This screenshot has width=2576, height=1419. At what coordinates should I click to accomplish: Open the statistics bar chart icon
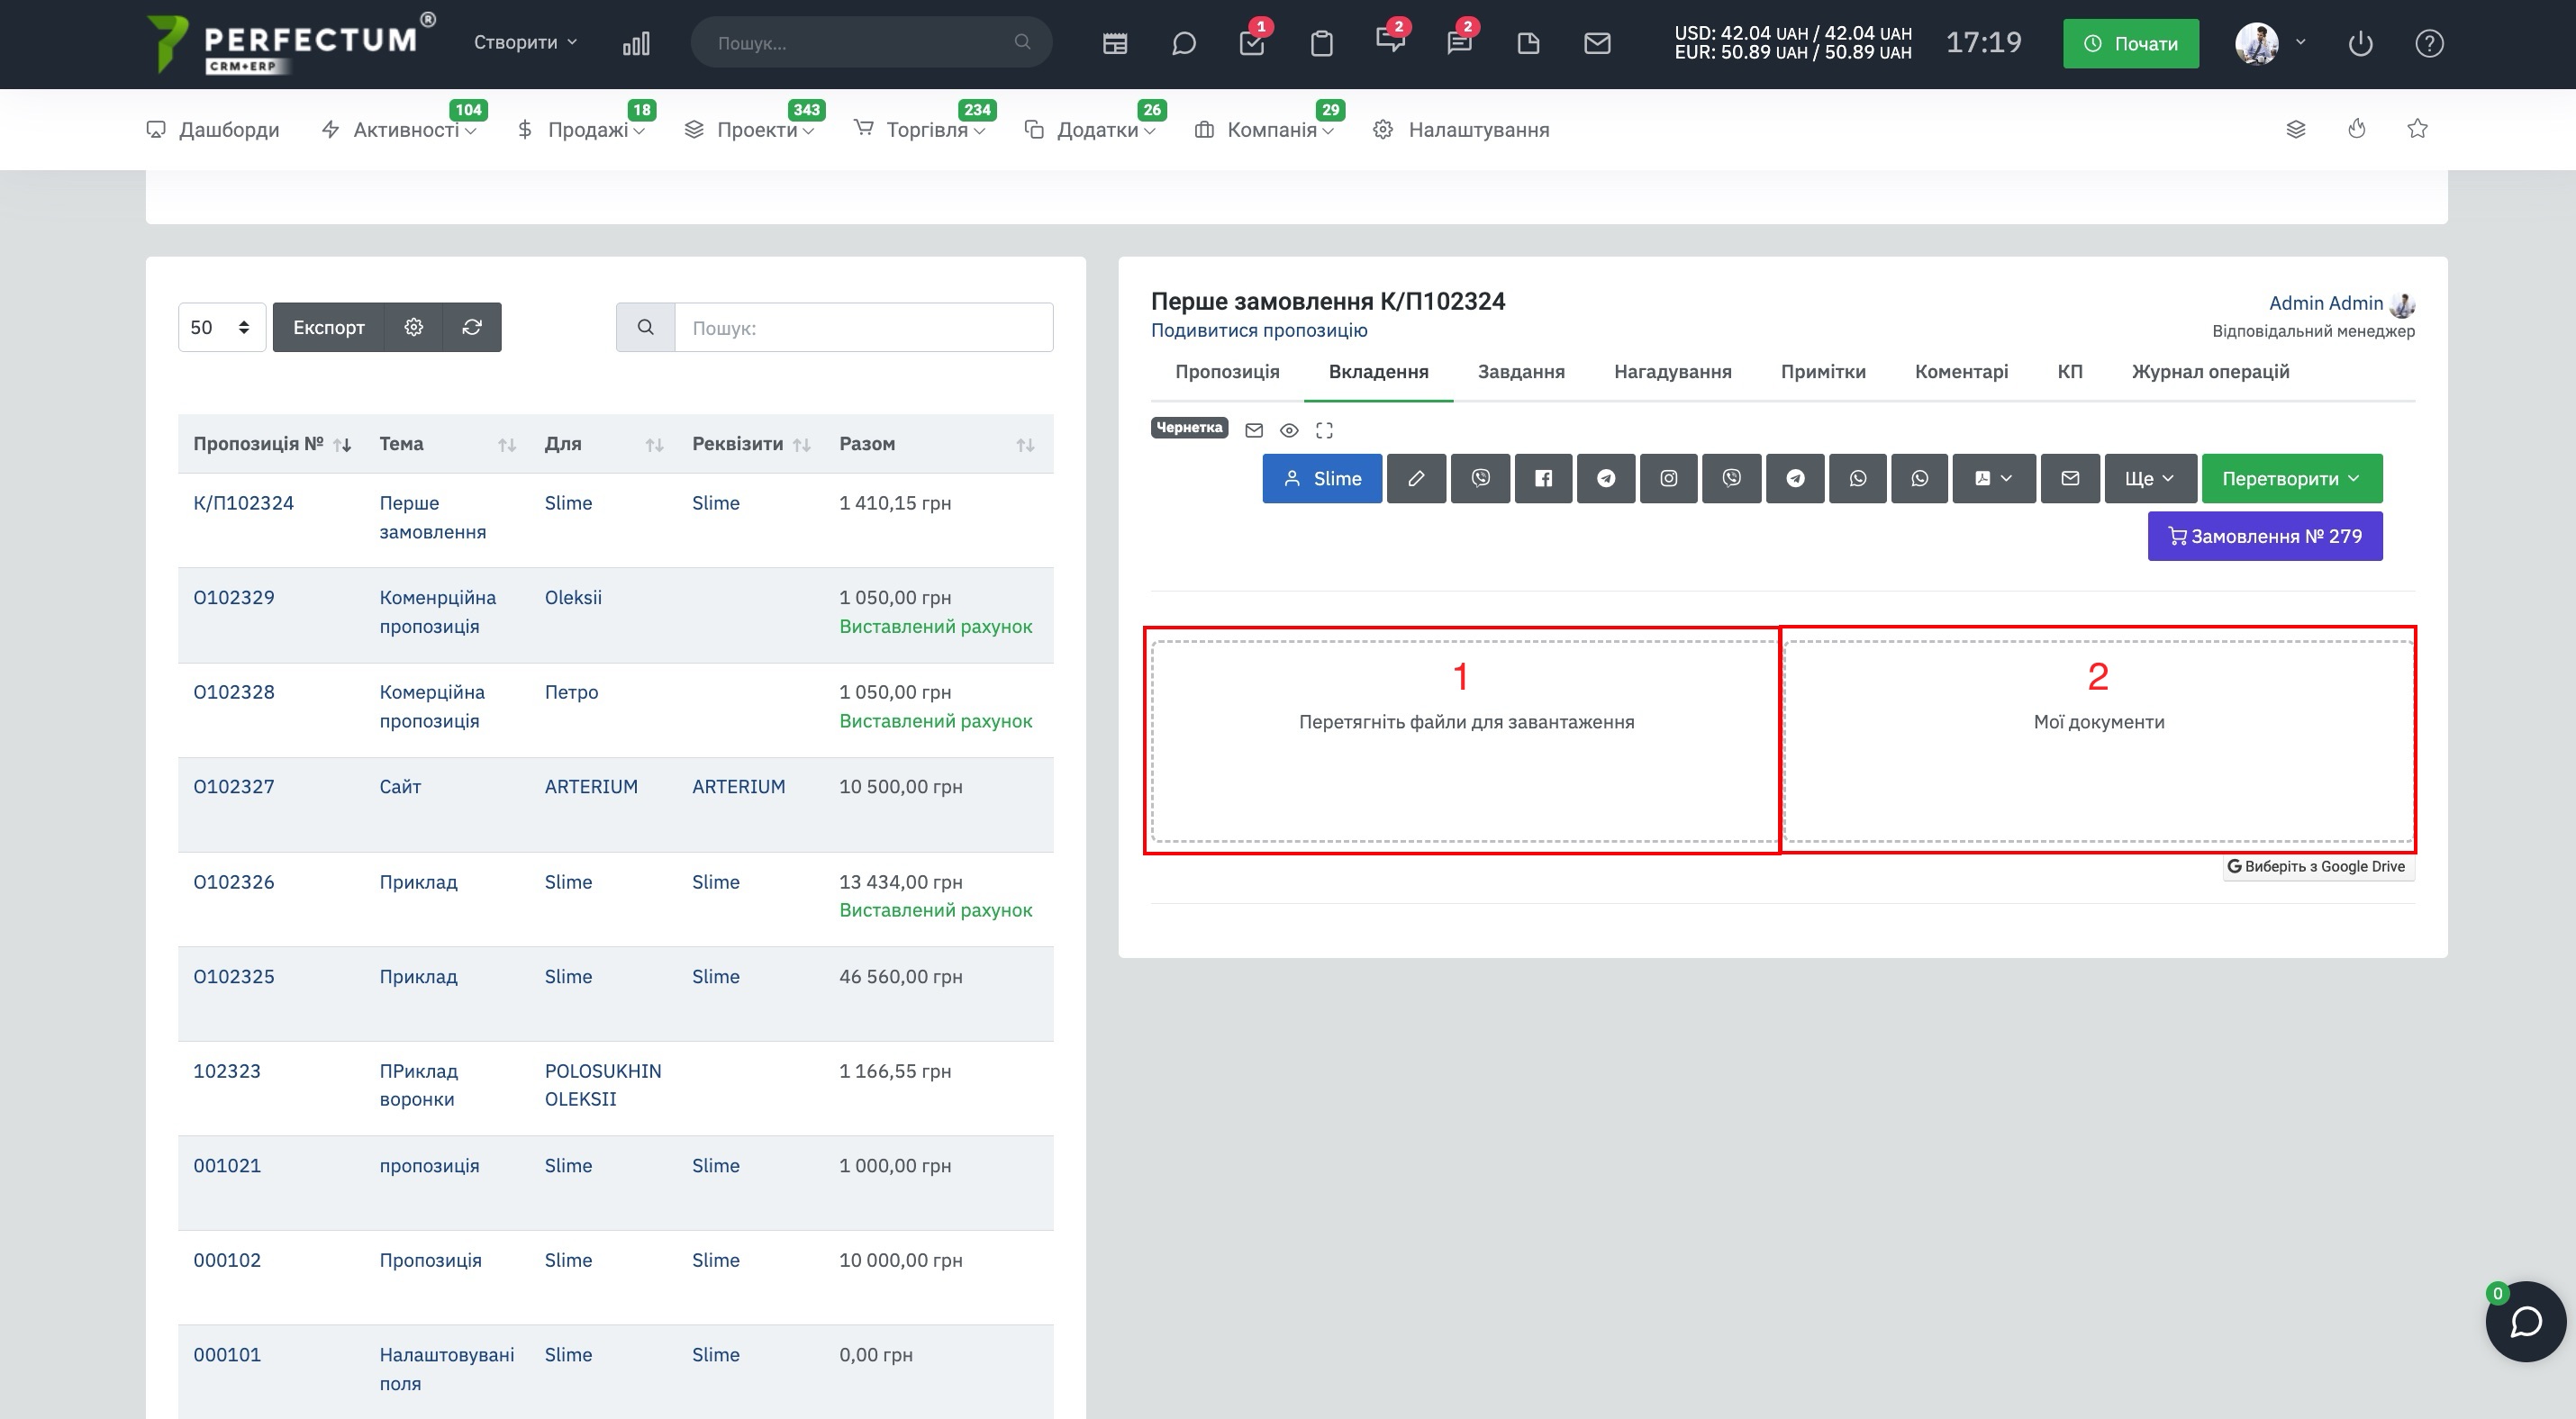(636, 43)
